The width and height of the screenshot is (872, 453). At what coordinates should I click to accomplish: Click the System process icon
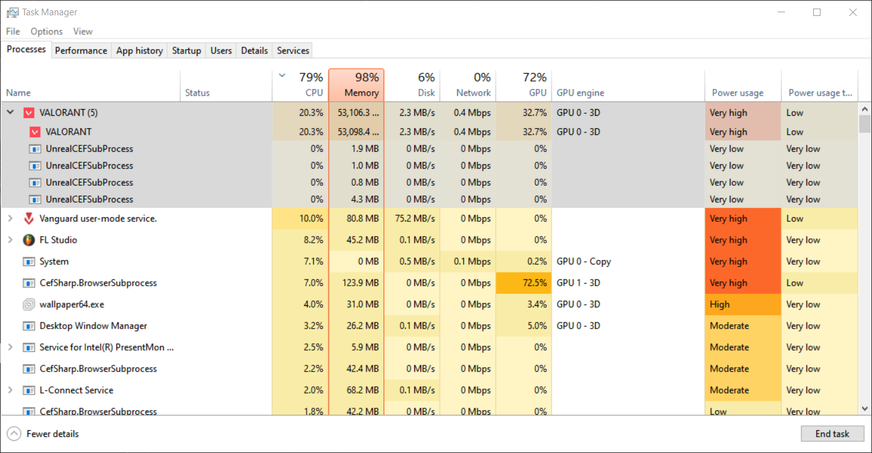point(29,262)
